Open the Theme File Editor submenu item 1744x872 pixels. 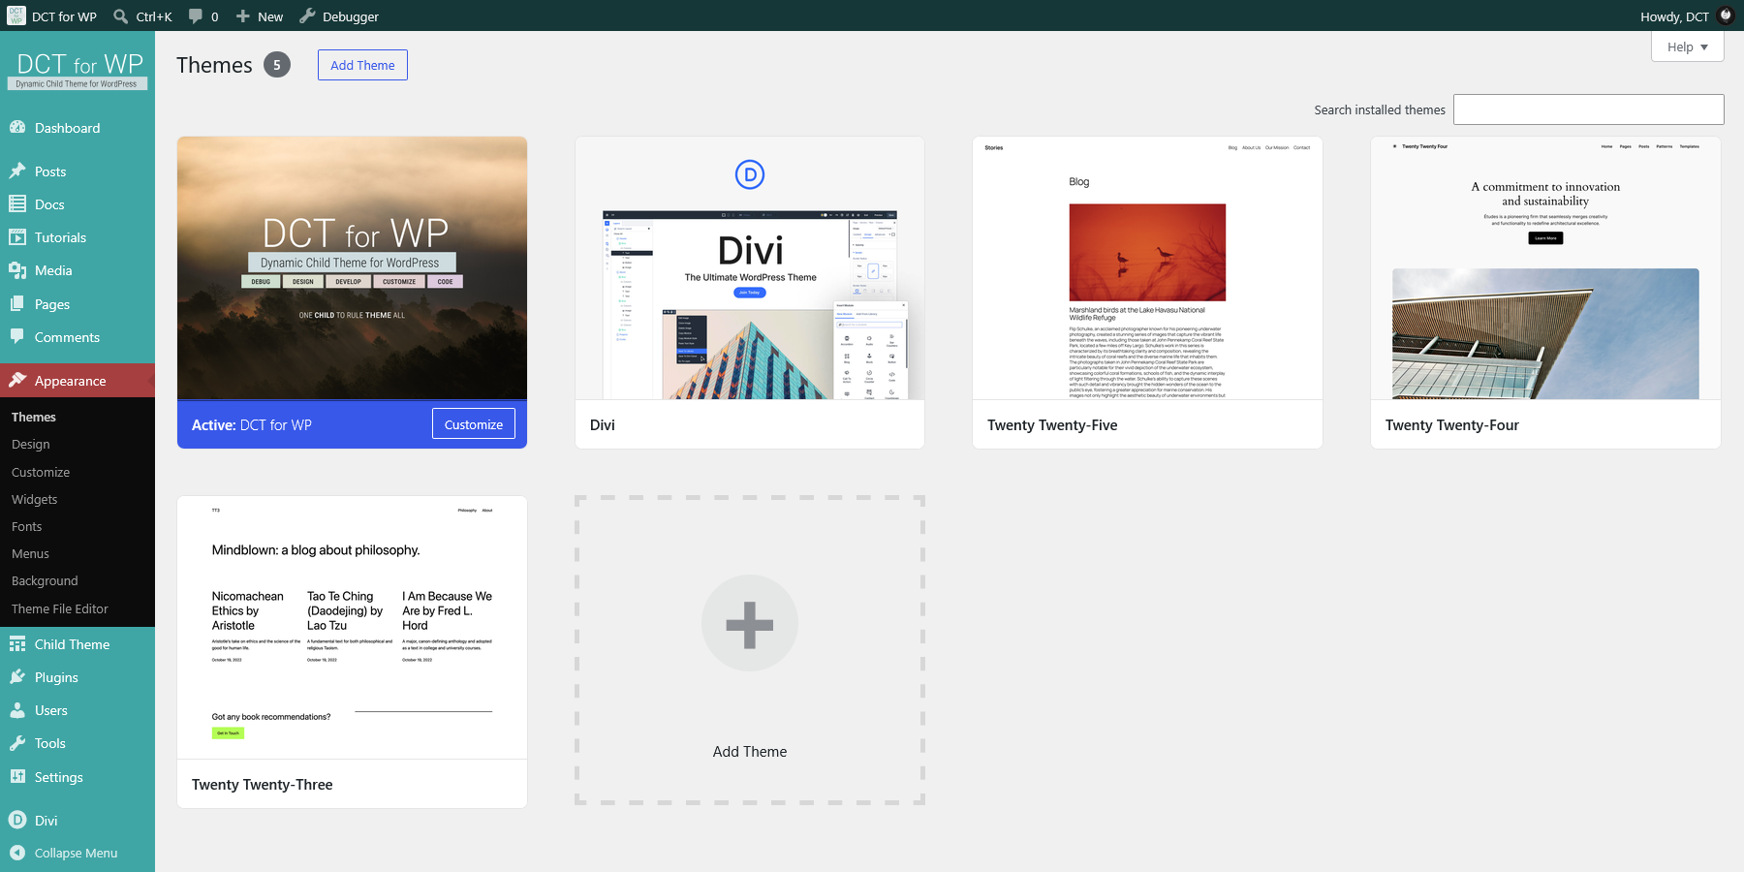point(60,608)
